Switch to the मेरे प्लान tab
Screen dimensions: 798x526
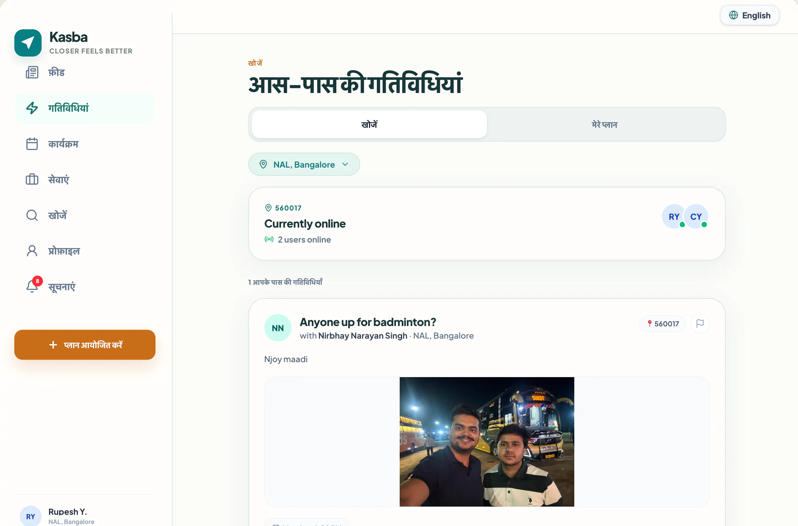[x=605, y=124]
